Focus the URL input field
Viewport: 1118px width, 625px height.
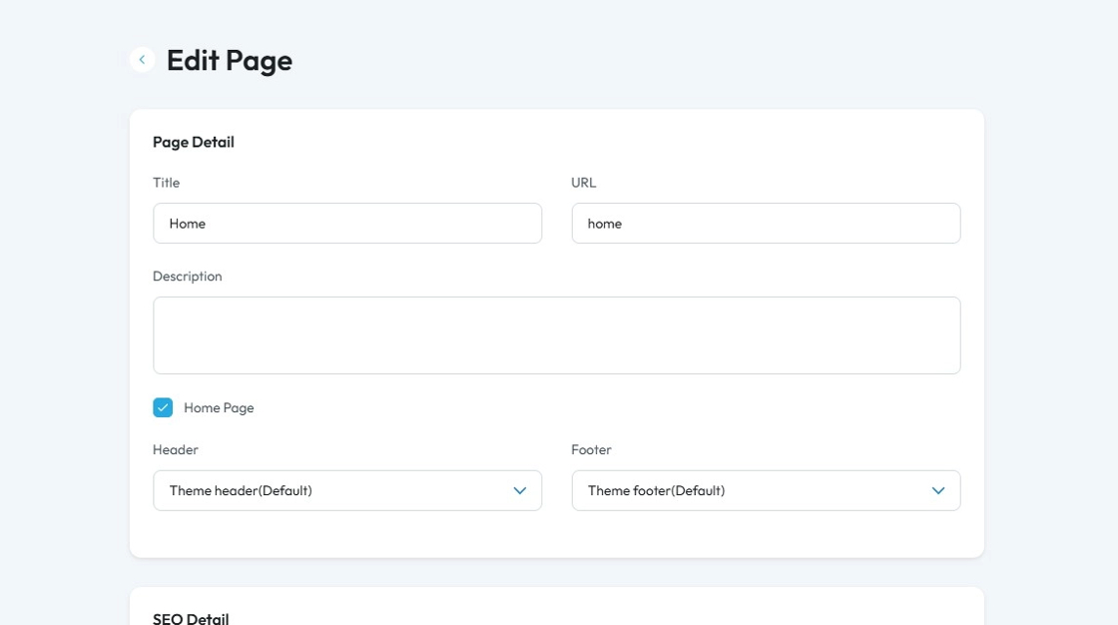pos(765,224)
